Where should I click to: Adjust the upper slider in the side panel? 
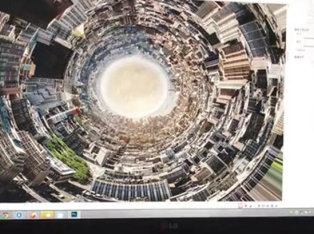coord(309,38)
